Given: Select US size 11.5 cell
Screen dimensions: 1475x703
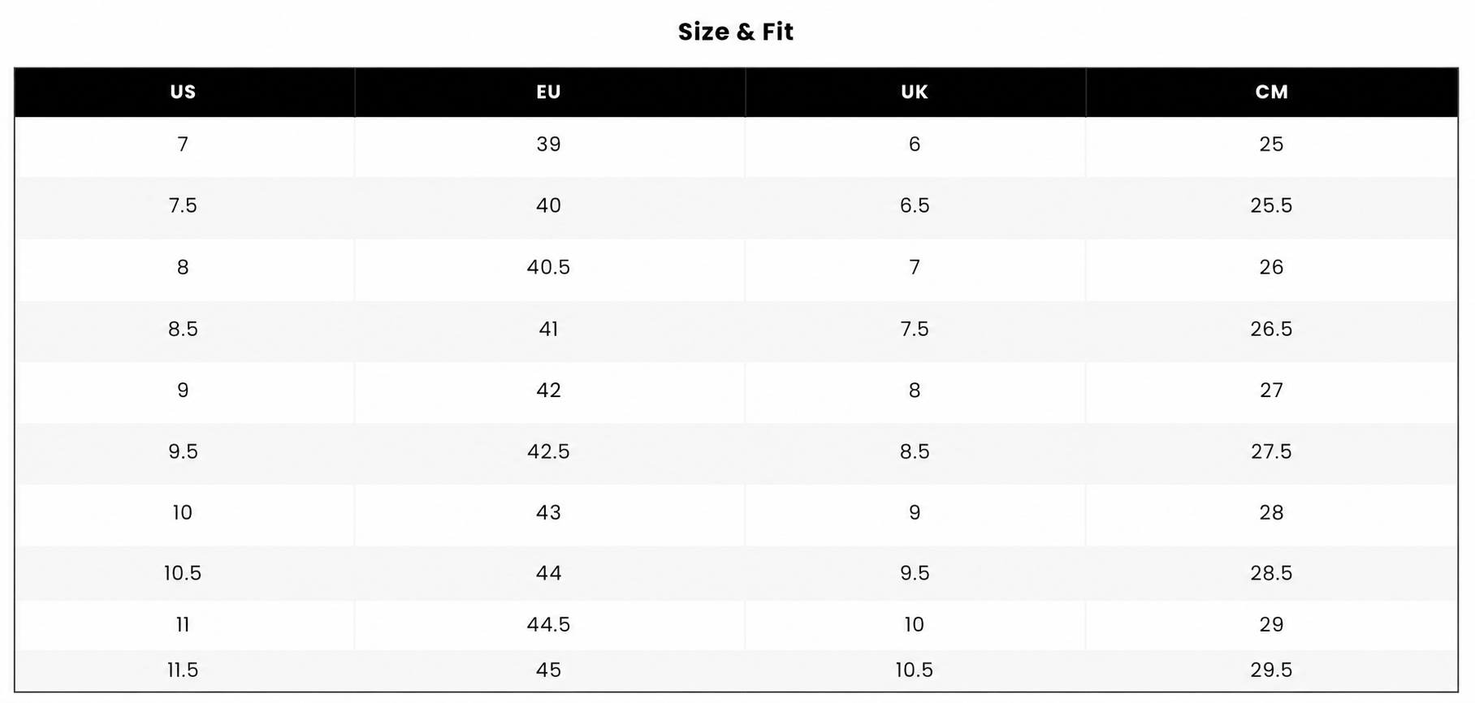Looking at the screenshot, I should (184, 671).
